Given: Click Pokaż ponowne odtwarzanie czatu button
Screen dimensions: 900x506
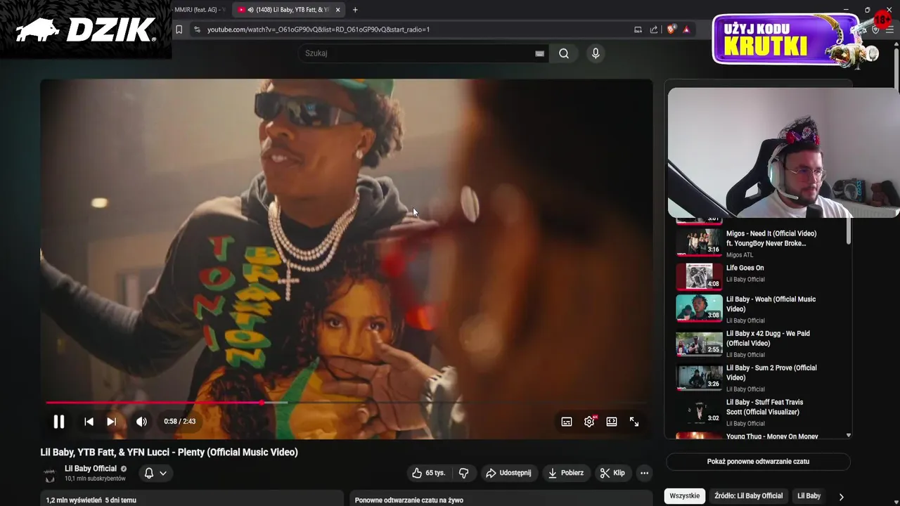Looking at the screenshot, I should tap(758, 462).
